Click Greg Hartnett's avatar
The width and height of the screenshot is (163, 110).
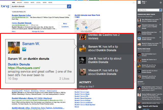[139, 88]
